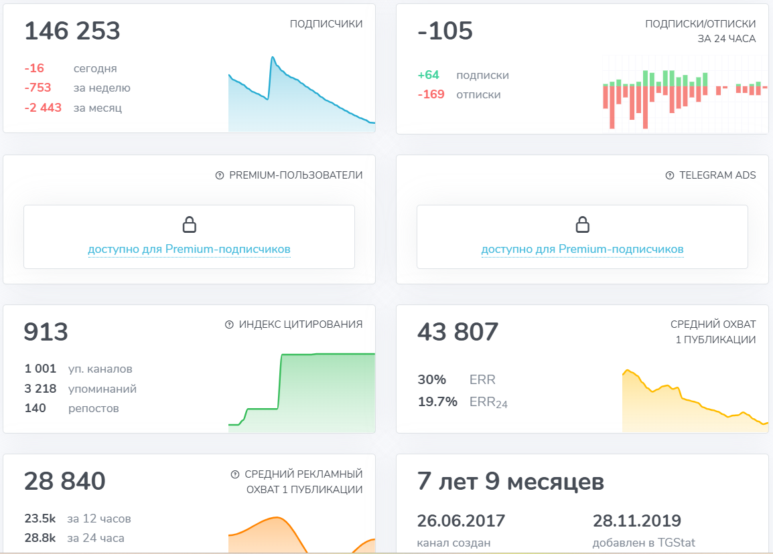The image size is (773, 554).
Task: Click the -169 отписки value
Action: (x=431, y=94)
